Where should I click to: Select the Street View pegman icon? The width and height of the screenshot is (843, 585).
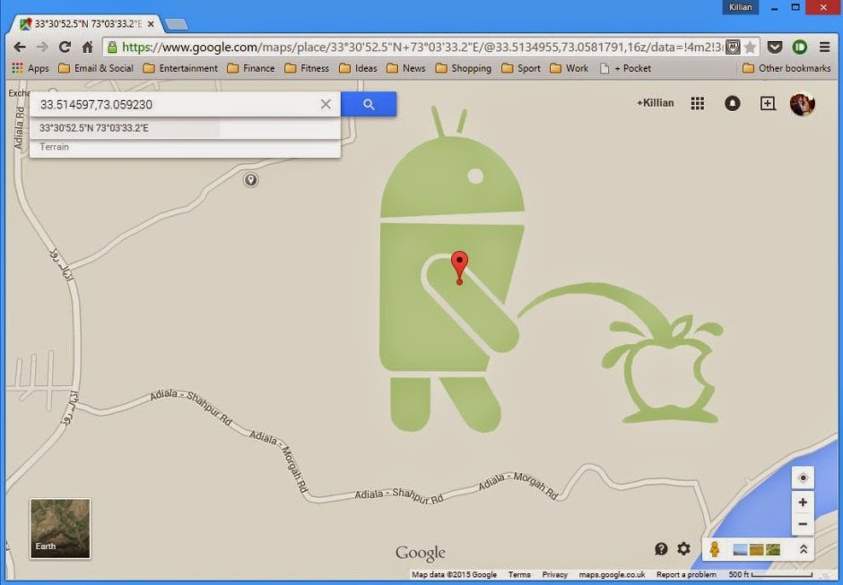[715, 549]
